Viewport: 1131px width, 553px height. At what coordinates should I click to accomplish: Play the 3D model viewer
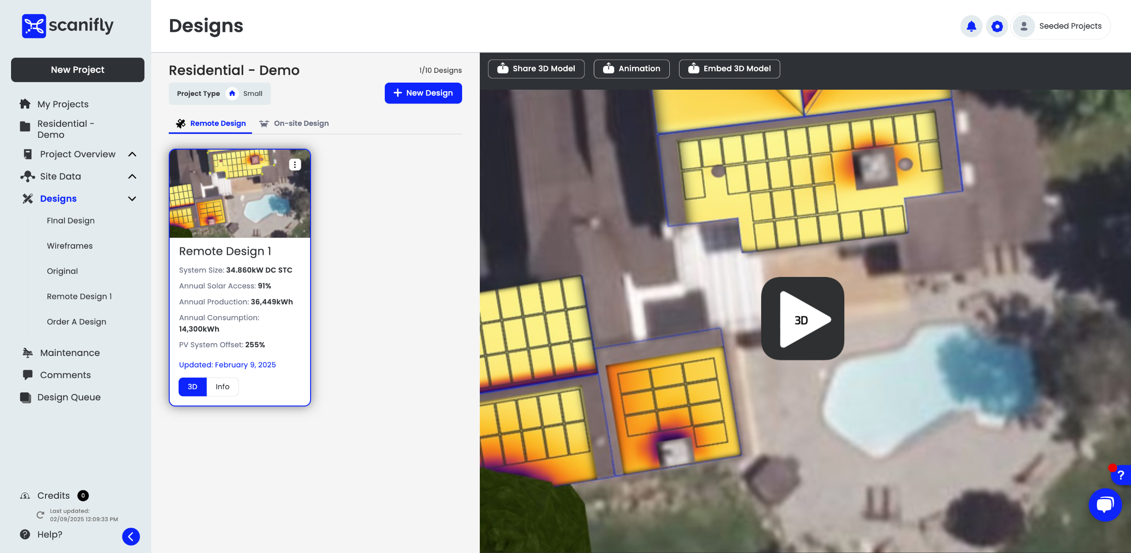click(x=802, y=318)
